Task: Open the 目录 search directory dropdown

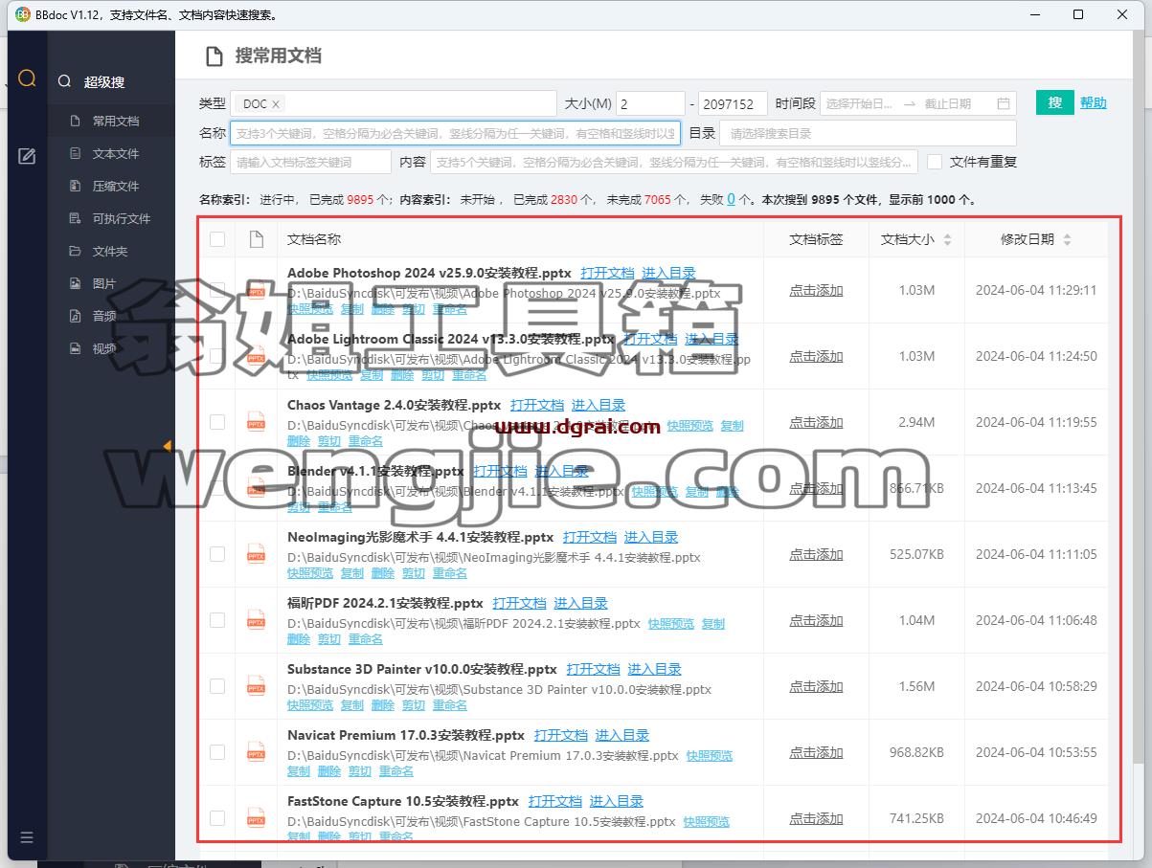Action: pos(868,133)
